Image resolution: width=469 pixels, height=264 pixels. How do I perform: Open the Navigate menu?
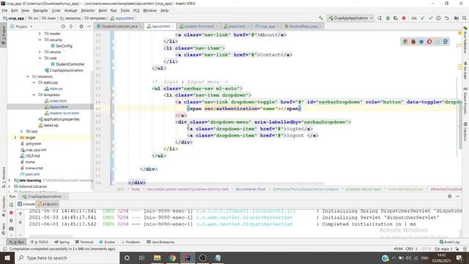coord(40,10)
